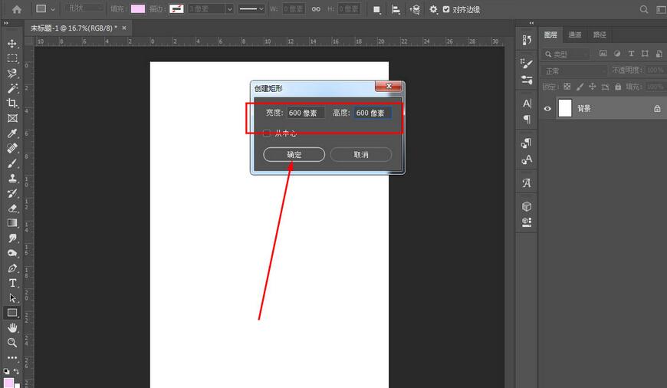Toggle lock image pixels brush icon

tap(580, 87)
